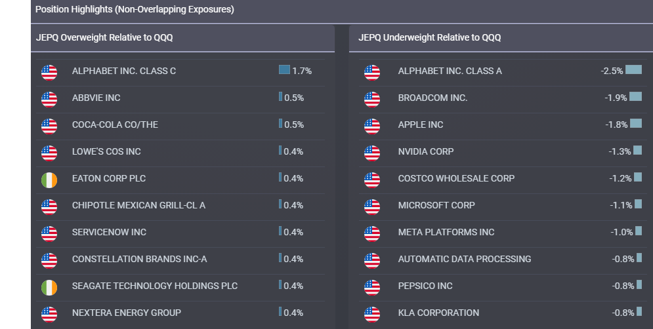Screen dimensions: 653x329
Task: Click the US flag icon beside Automatic Data Processing
Action: click(x=372, y=261)
